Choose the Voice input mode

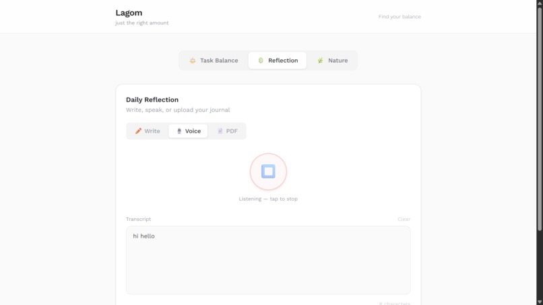[188, 131]
